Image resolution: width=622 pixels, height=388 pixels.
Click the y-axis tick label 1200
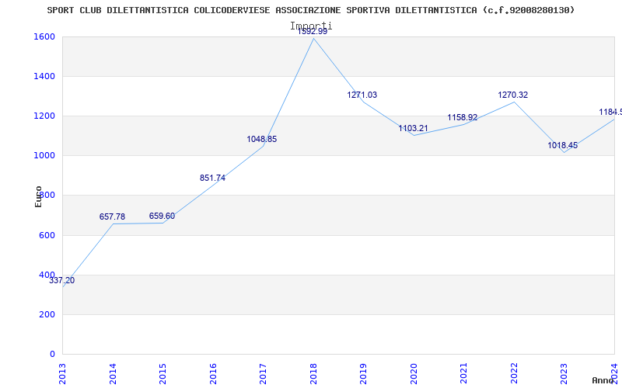(x=43, y=116)
